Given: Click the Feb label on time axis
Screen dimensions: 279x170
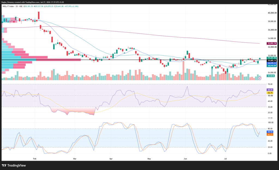Looking at the screenshot, I should 35,159.
